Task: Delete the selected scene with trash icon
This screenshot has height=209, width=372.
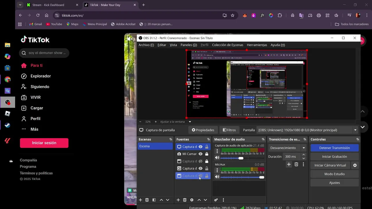Action: [147, 200]
